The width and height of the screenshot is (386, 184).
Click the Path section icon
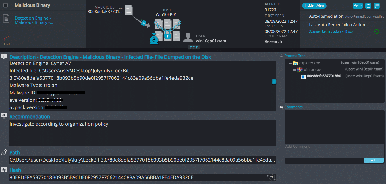click(x=4, y=152)
